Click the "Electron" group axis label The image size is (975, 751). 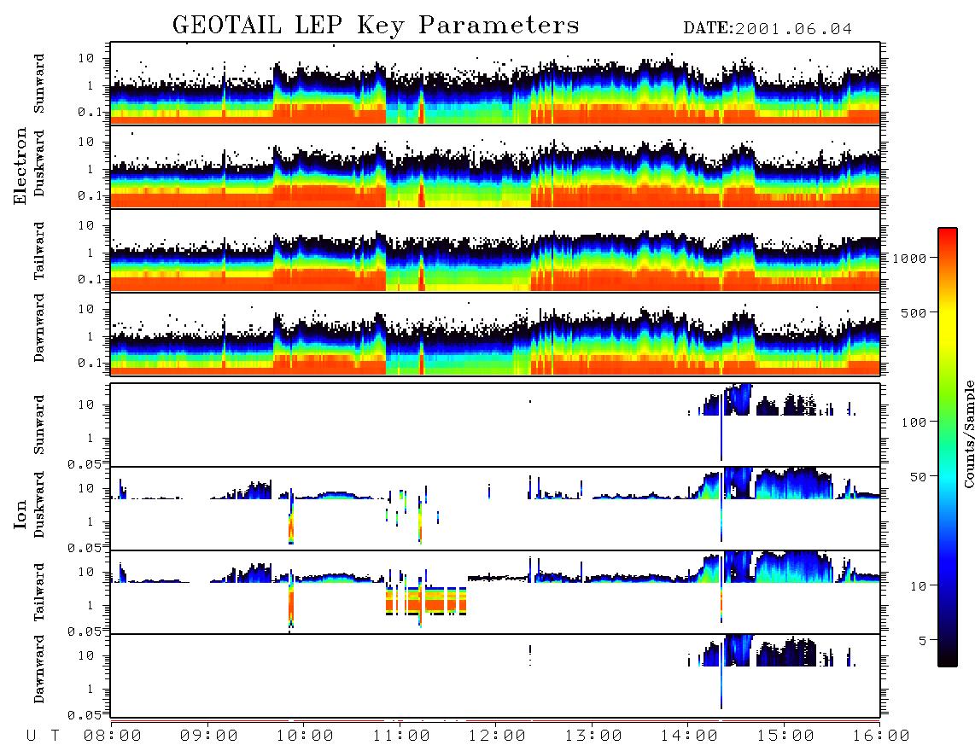click(20, 166)
